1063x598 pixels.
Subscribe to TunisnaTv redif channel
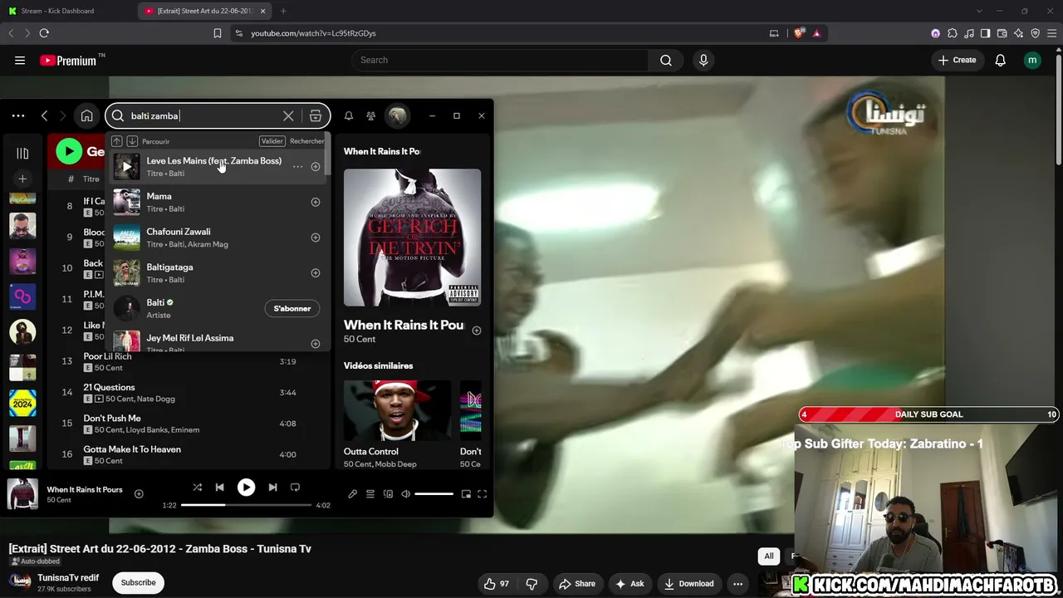tap(138, 582)
